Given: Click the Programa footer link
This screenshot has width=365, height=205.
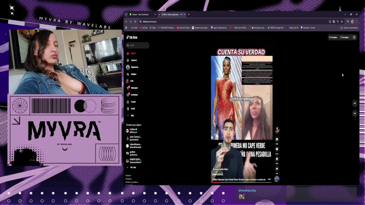Looking at the screenshot, I should 129,179.
